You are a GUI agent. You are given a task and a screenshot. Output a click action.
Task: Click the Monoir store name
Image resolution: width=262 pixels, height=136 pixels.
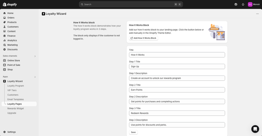pos(256,4)
